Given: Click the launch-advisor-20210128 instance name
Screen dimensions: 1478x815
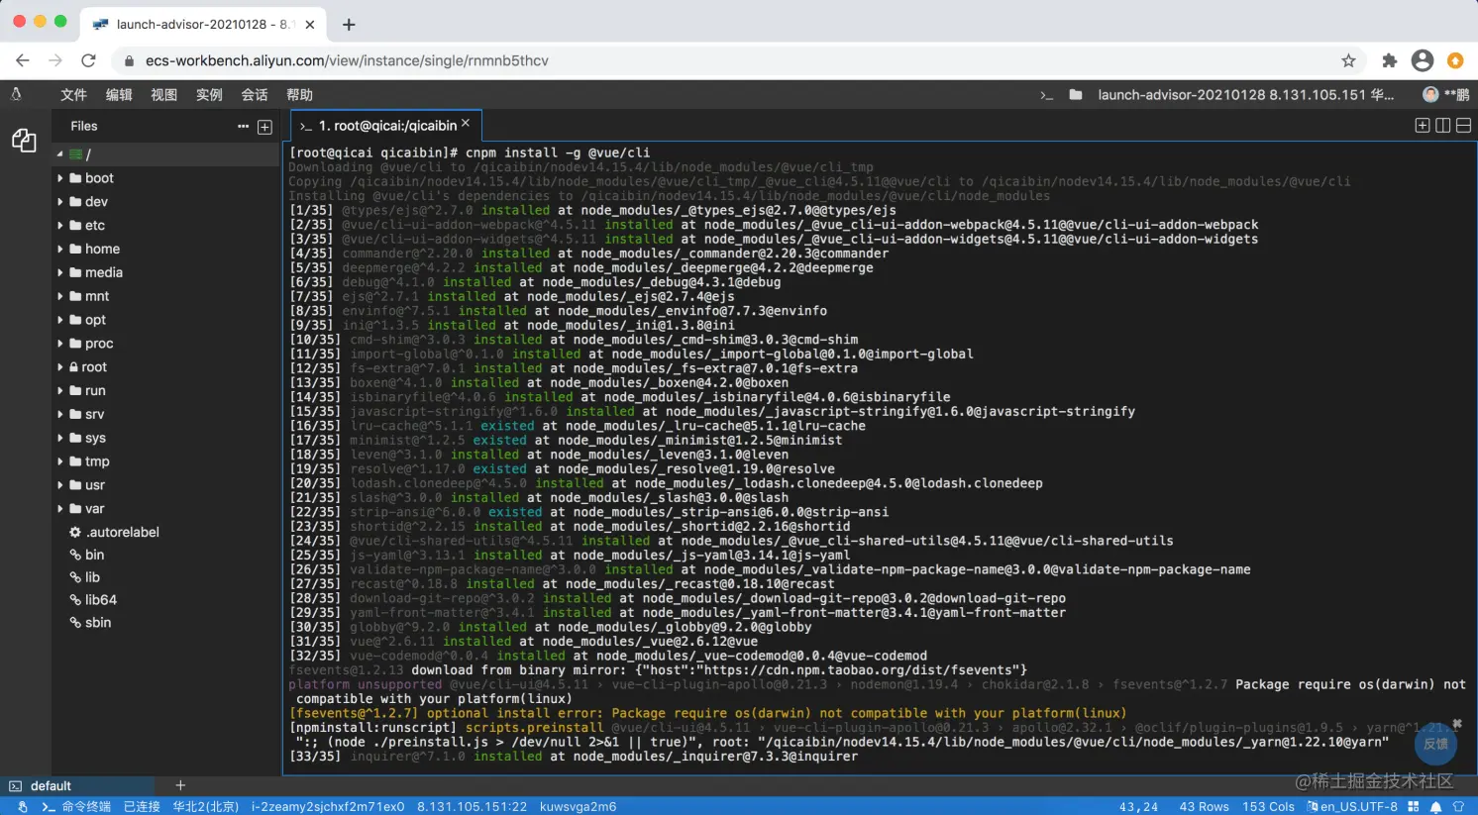Looking at the screenshot, I should [x=1245, y=95].
